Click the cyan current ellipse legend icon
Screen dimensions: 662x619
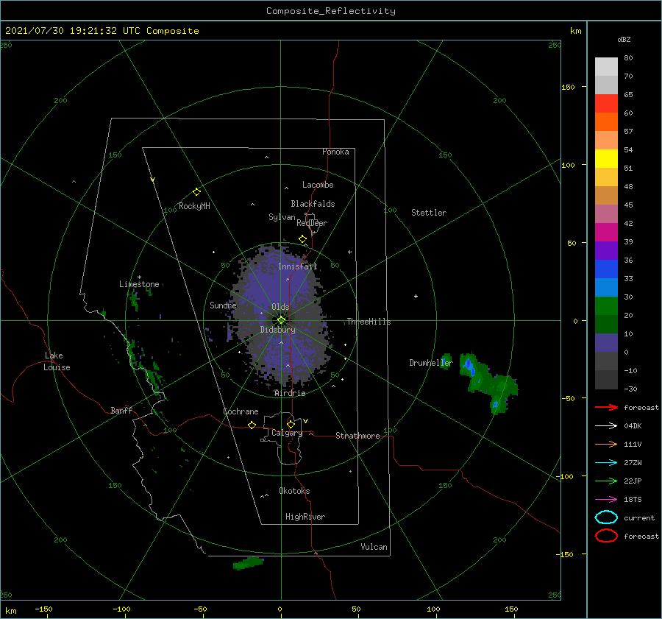606,517
